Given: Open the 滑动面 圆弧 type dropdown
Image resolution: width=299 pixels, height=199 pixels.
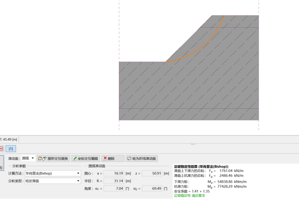Looking at the screenshot, I should click(28, 158).
